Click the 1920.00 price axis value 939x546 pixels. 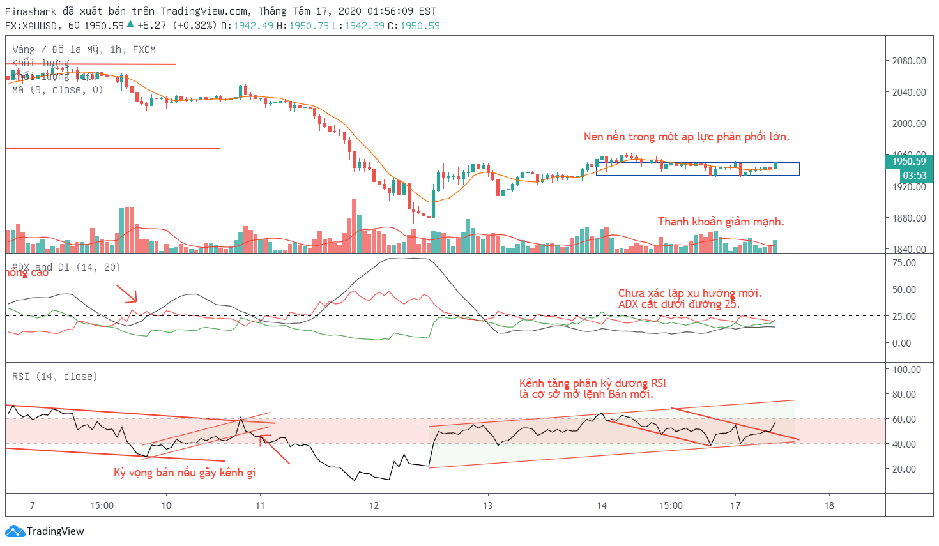coord(909,186)
